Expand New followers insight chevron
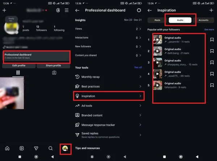 coord(140,46)
